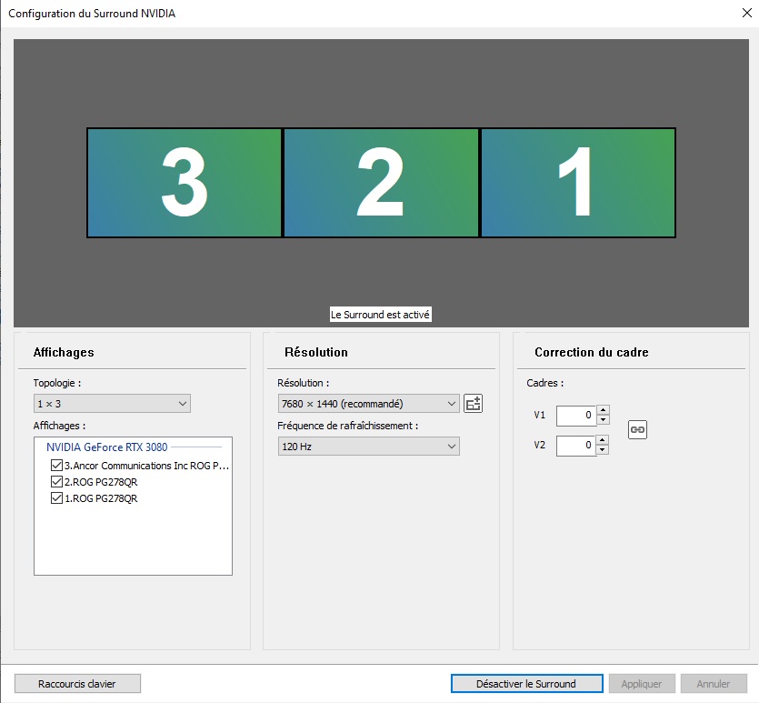Click the V2 bezel value field

point(575,446)
